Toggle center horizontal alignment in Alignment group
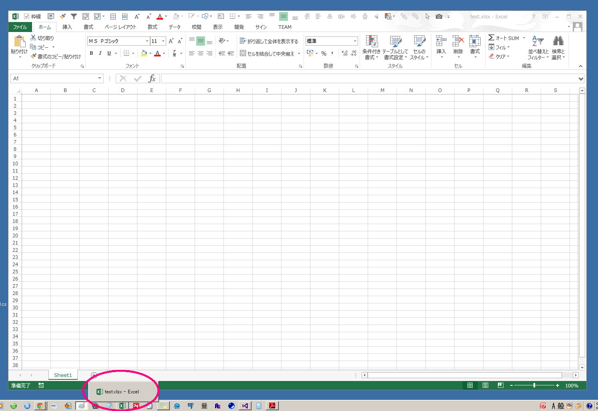Image resolution: width=598 pixels, height=411 pixels. pyautogui.click(x=201, y=53)
